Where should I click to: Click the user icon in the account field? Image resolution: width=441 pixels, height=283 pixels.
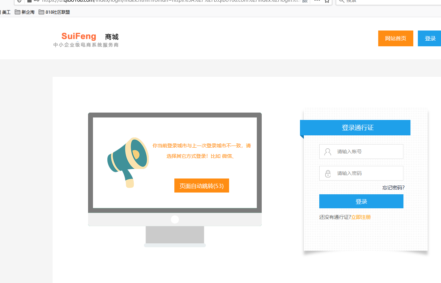(328, 152)
